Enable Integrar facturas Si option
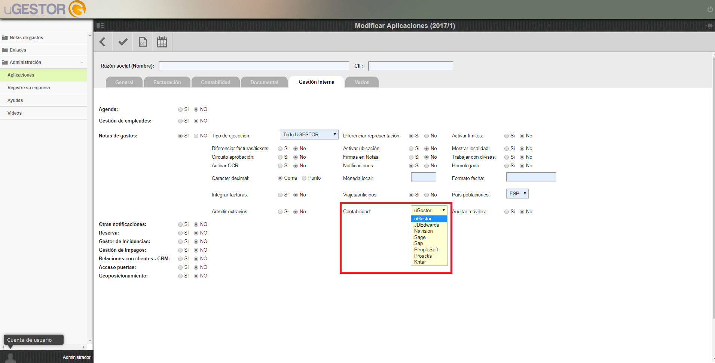This screenshot has width=715, height=363. (x=280, y=195)
